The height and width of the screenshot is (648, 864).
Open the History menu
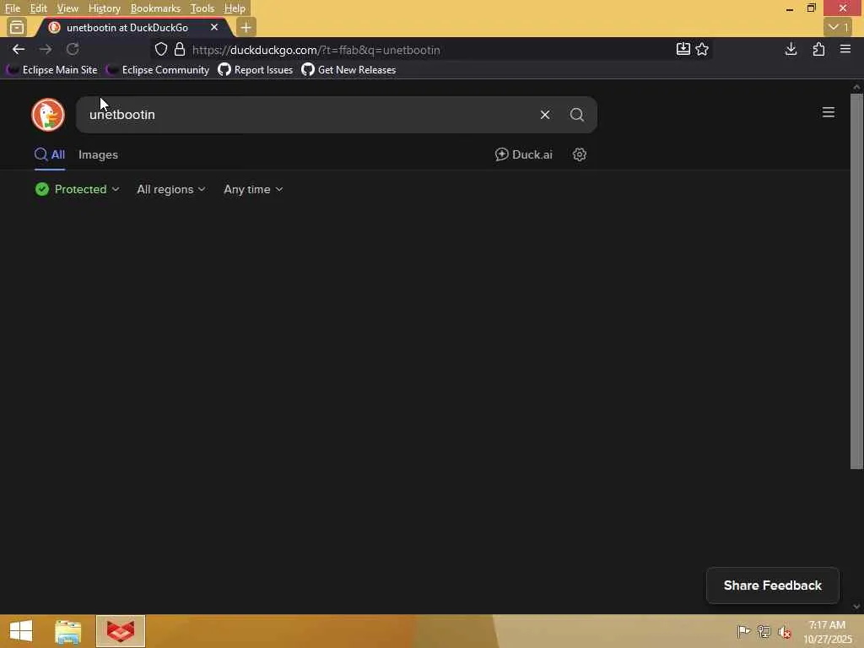click(104, 8)
